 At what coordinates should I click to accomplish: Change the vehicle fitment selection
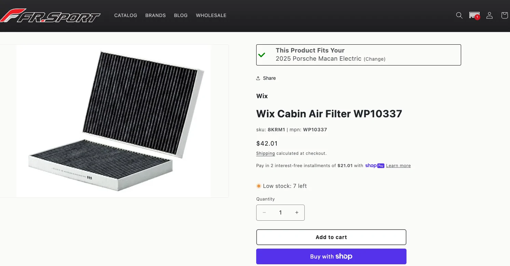[374, 59]
